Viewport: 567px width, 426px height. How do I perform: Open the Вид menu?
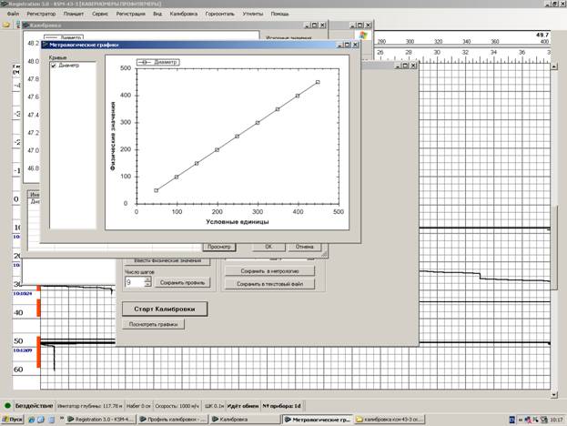point(157,14)
